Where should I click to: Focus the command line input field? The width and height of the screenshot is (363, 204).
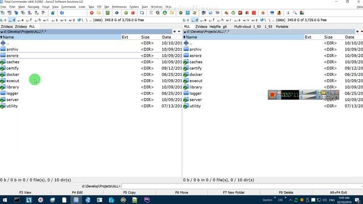pyautogui.click(x=242, y=186)
